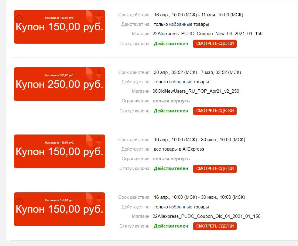This screenshot has height=246, width=298.
Task: Open СМОТРЕТЬ СДЕЛКИ for PUDO_Coupon_Old coupon
Action: tap(215, 226)
